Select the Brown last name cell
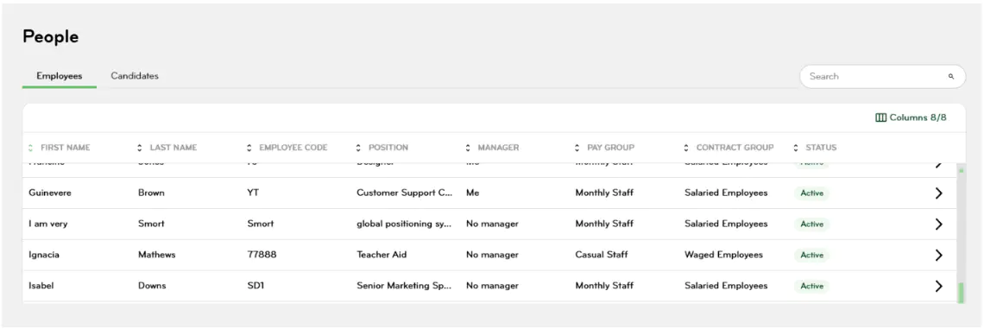 (x=151, y=193)
